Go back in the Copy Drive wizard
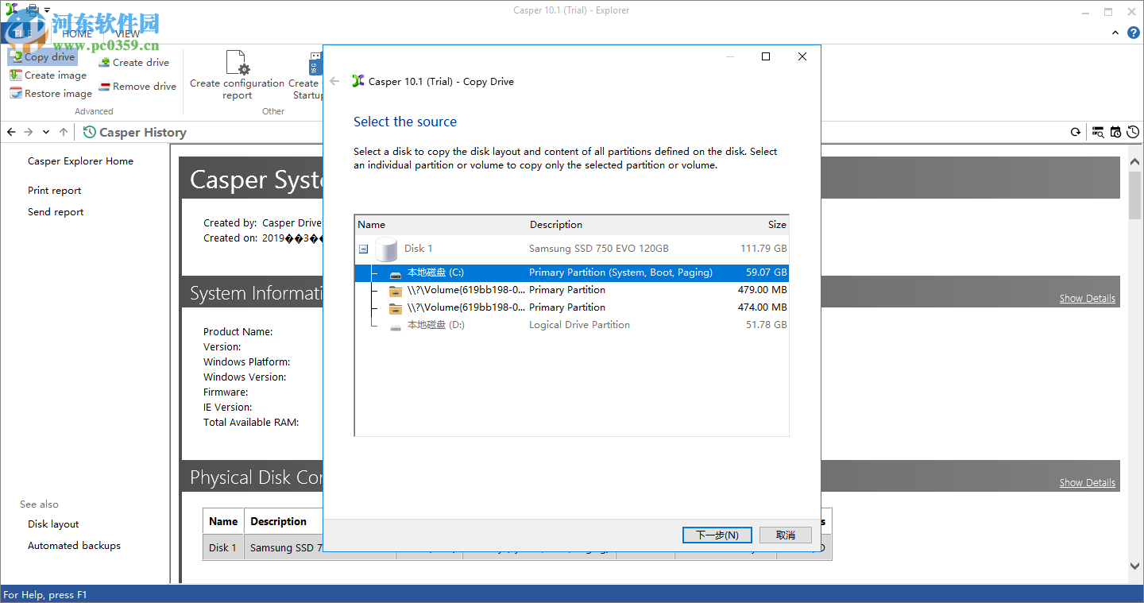Viewport: 1144px width, 603px height. coord(334,81)
